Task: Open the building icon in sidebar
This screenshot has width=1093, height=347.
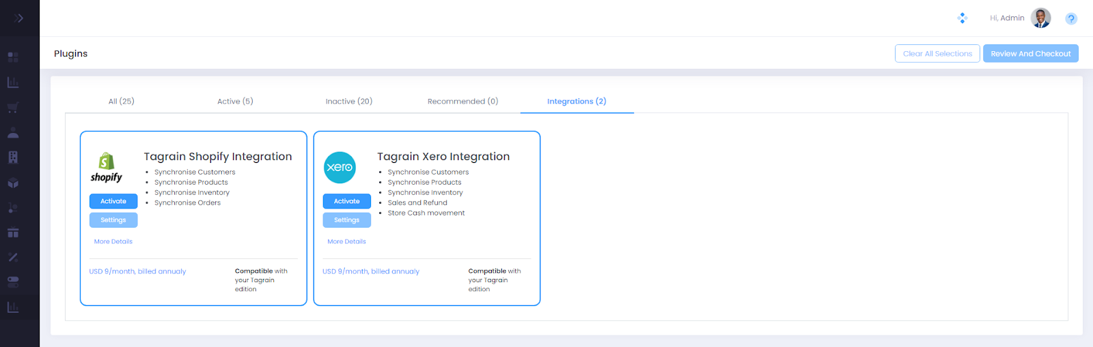Action: pos(13,157)
